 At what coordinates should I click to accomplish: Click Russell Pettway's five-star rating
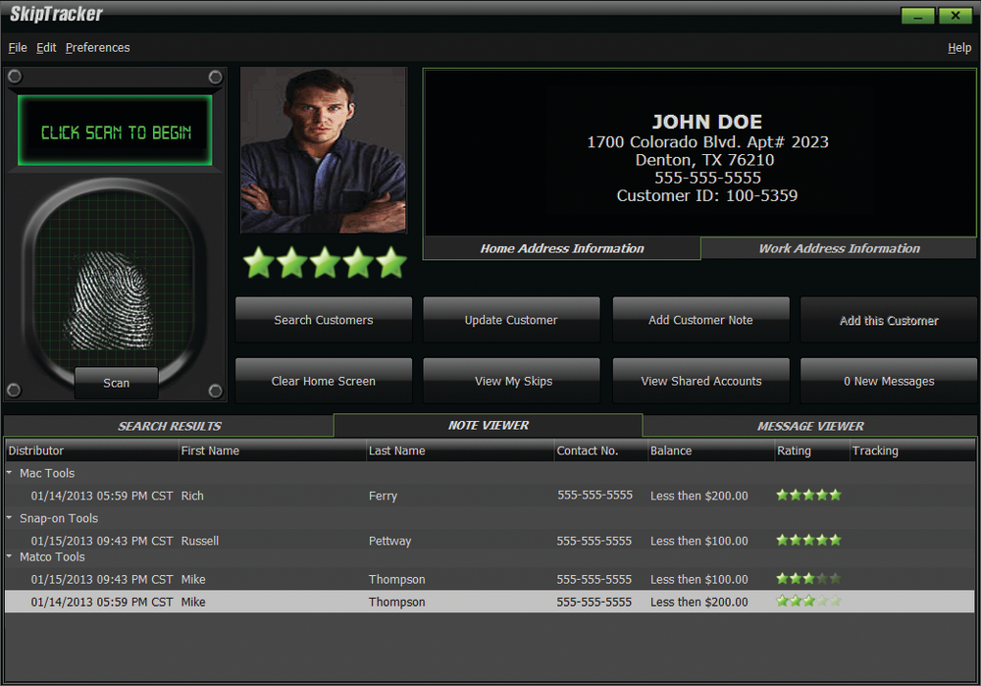(807, 540)
